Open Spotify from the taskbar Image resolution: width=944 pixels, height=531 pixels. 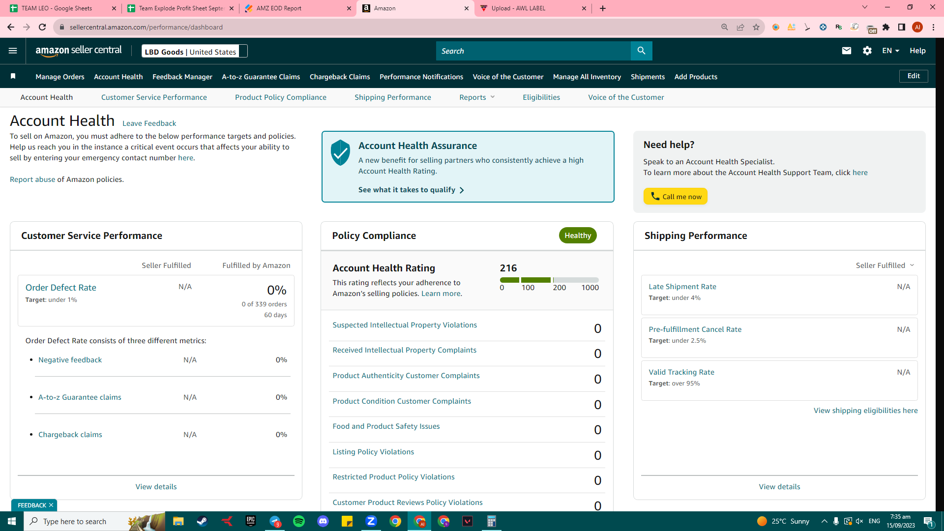[299, 521]
